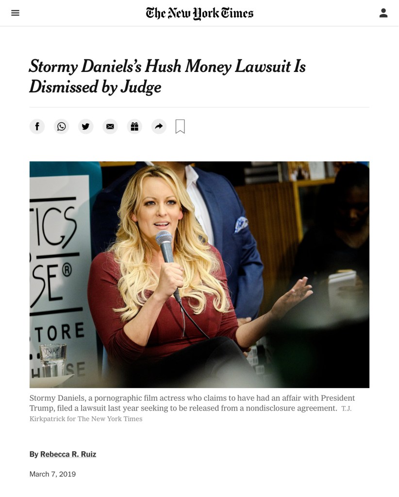Open the hamburger sections menu
399x497 pixels.
(15, 13)
